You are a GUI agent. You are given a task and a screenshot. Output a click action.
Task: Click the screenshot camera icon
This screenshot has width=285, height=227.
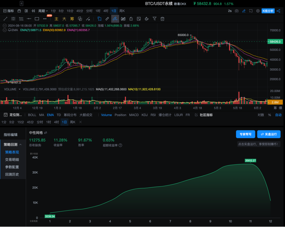pyautogui.click(x=236, y=11)
